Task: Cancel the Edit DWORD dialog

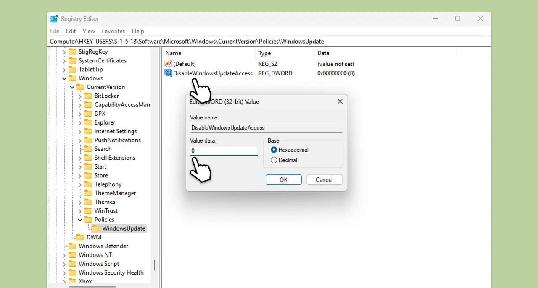Action: pyautogui.click(x=324, y=180)
